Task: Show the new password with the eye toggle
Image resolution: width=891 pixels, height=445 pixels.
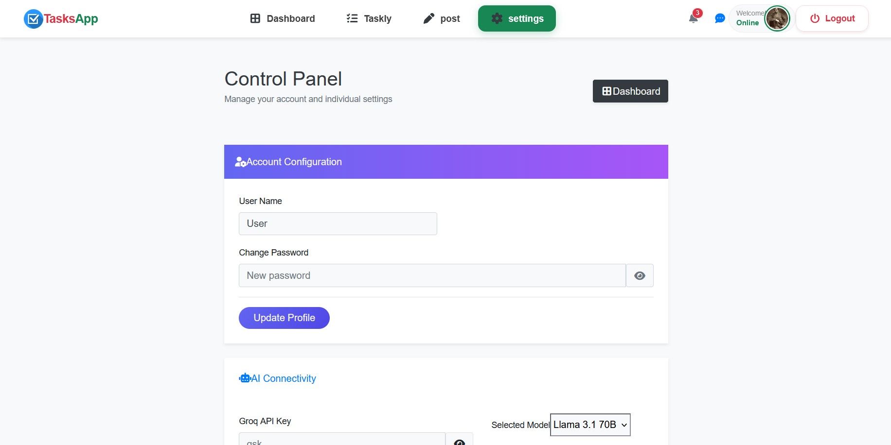Action: coord(640,276)
